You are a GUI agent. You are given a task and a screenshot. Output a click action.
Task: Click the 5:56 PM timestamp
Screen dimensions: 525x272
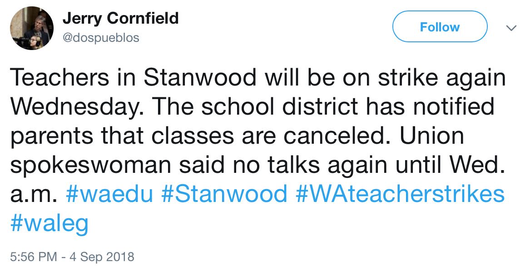tap(34, 257)
